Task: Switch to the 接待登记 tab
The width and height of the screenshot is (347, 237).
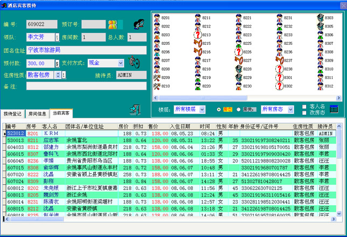Action: pos(12,114)
